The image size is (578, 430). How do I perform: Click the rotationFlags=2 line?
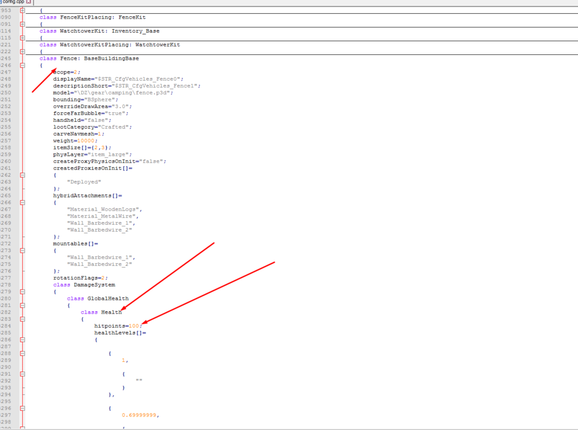coord(80,278)
